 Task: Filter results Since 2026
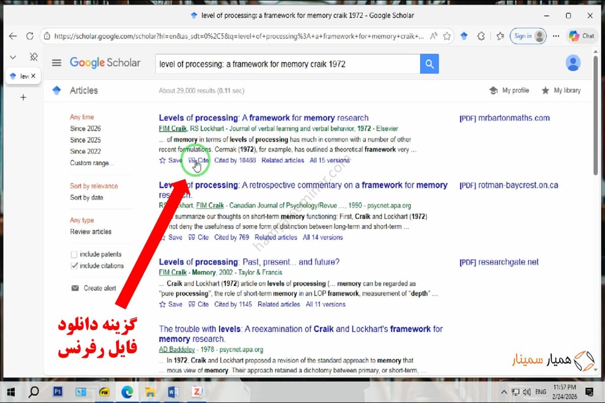pyautogui.click(x=85, y=128)
